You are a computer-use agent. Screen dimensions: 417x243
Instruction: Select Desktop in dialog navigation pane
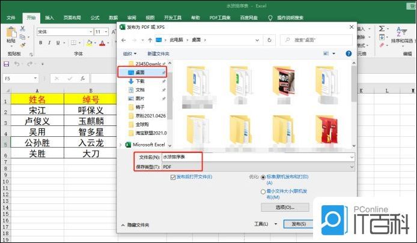click(142, 72)
